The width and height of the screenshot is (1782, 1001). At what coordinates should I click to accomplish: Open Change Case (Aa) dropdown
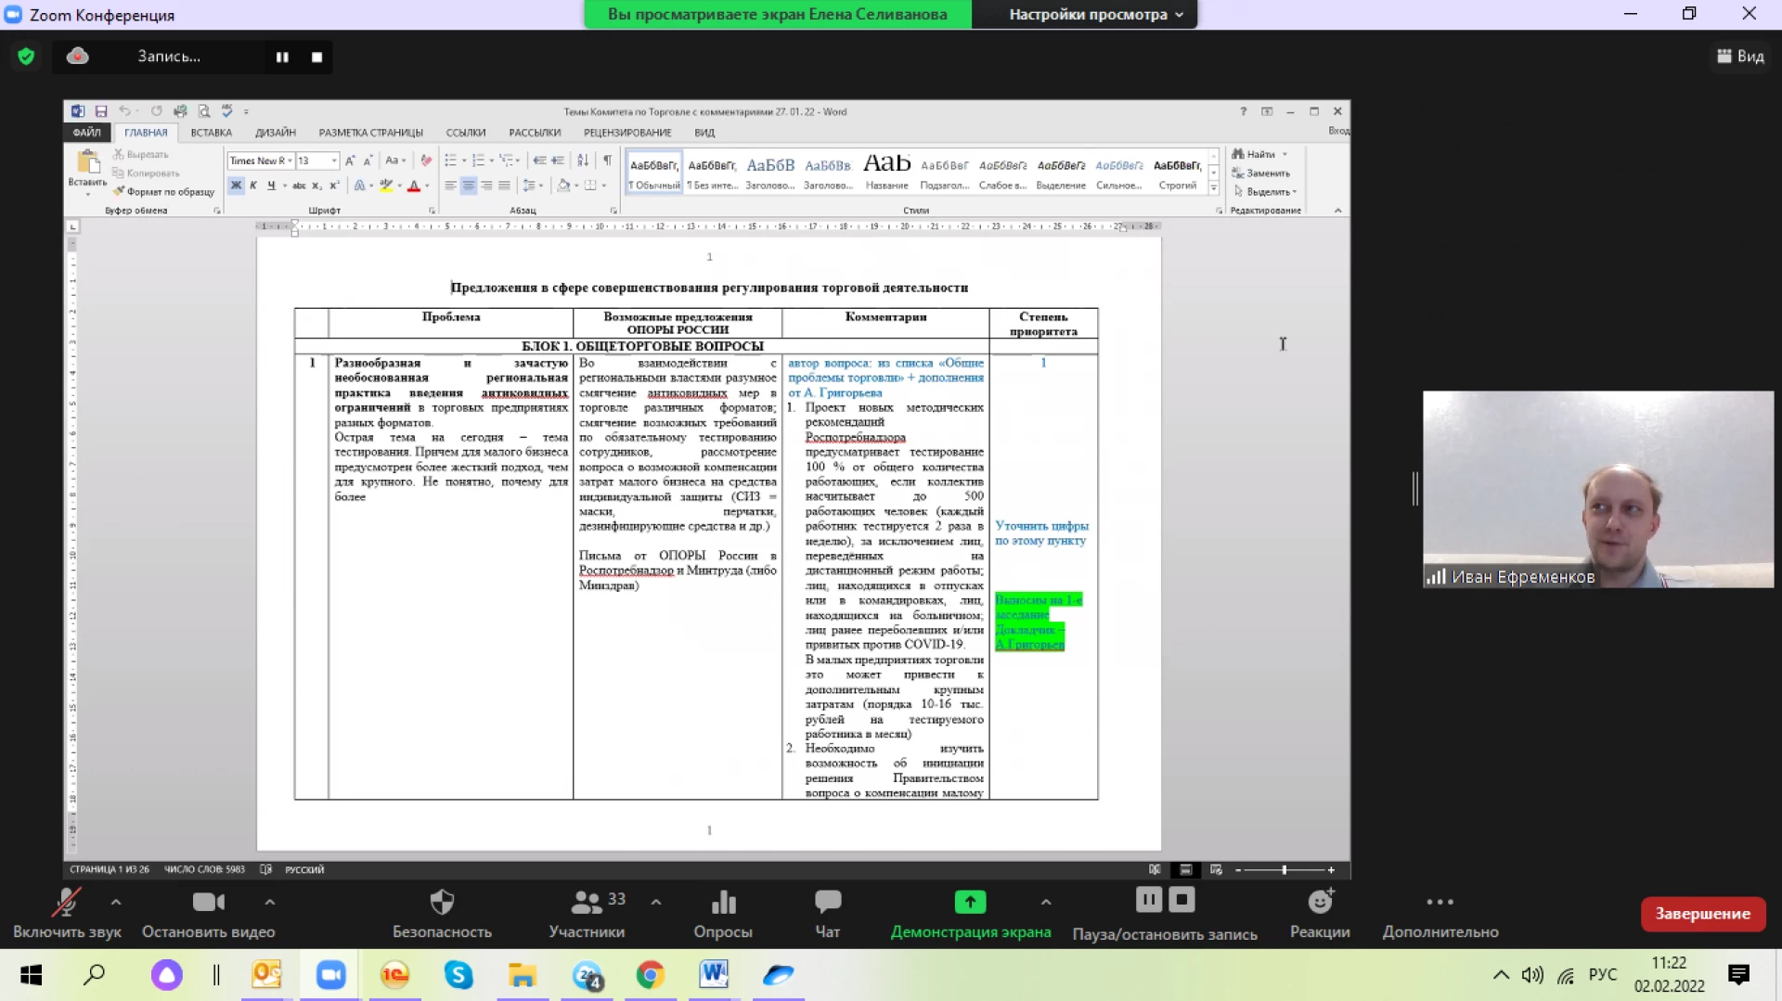point(395,160)
